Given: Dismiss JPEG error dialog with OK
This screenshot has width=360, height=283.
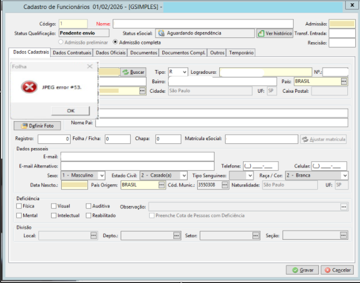Looking at the screenshot, I should (x=71, y=111).
